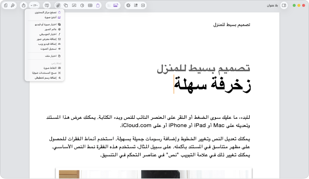The width and height of the screenshot is (309, 179).
Task: Choose تصفح مركز المحتوى from the menu
Action: [x=44, y=12]
